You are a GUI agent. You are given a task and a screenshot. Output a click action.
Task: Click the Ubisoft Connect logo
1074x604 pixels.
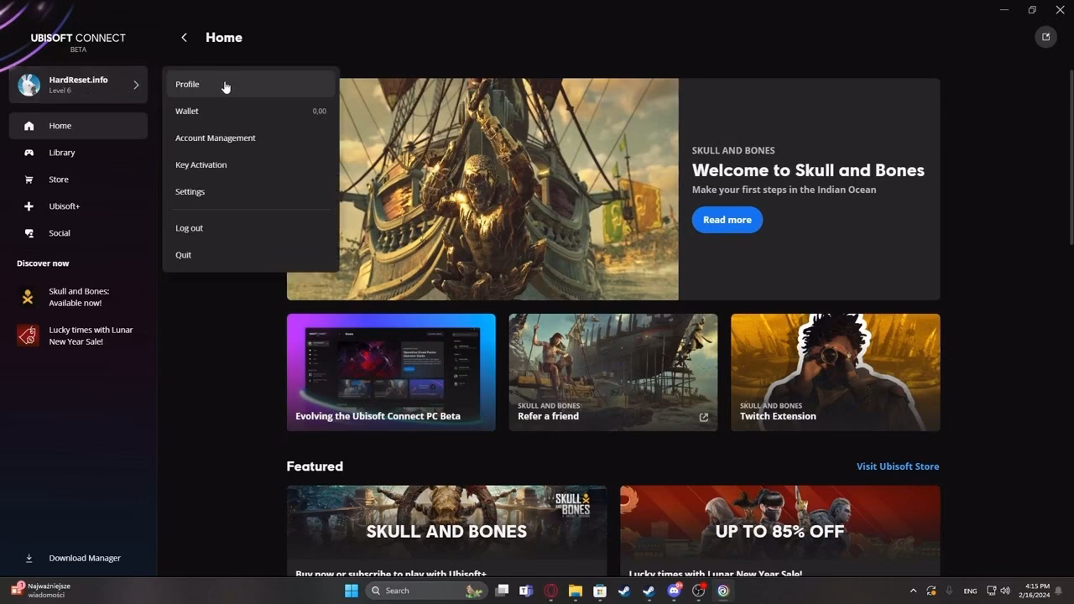tap(78, 41)
